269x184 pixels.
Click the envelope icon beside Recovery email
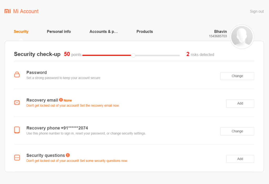17,103
